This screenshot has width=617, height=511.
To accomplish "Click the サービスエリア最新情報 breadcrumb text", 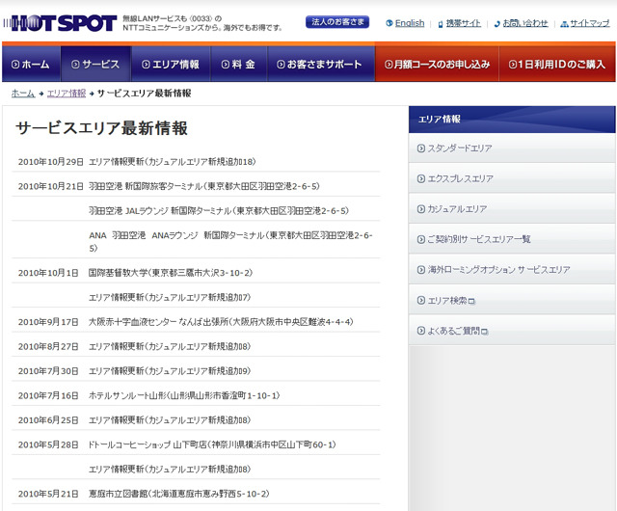I will coord(144,94).
